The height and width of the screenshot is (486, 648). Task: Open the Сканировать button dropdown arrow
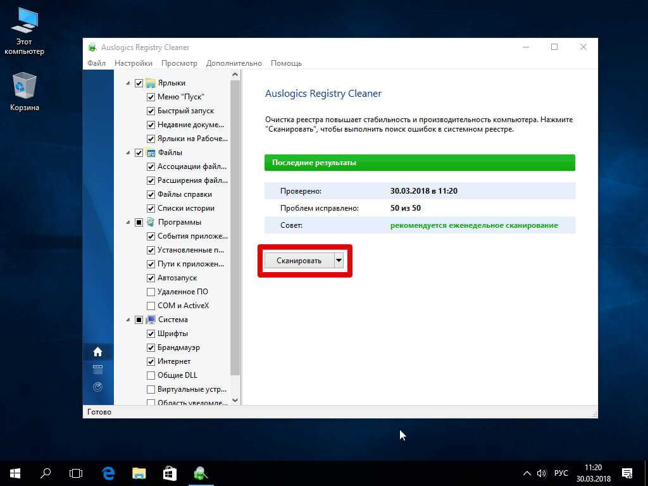coord(339,260)
